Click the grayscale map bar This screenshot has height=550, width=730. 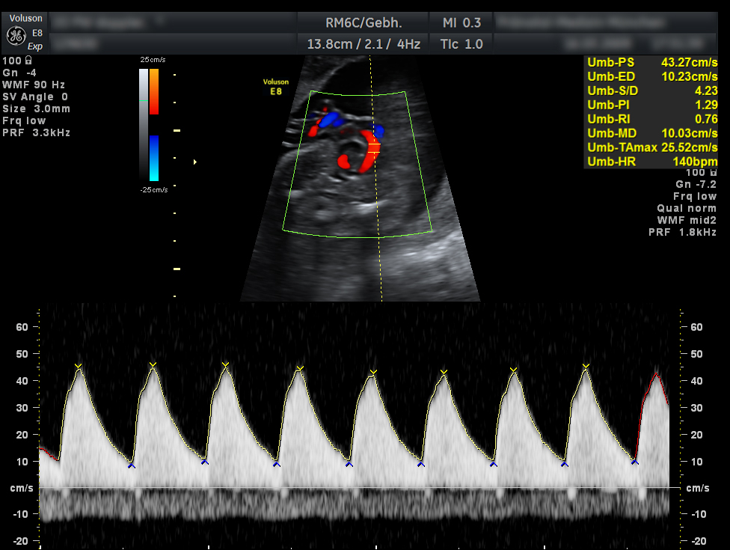[143, 123]
